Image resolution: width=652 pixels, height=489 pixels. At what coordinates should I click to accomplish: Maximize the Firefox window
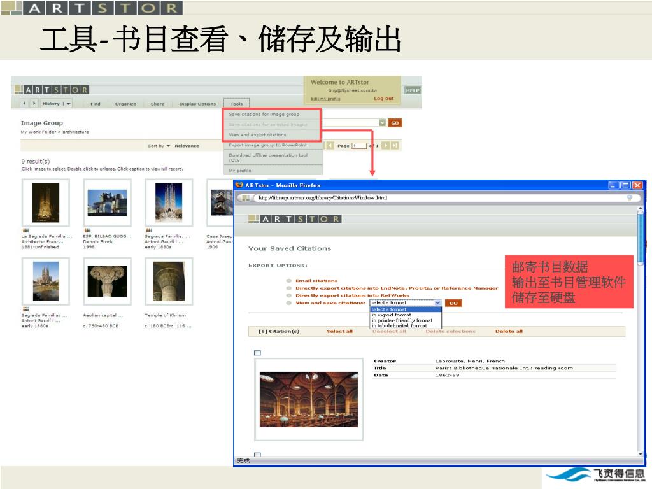(x=625, y=185)
